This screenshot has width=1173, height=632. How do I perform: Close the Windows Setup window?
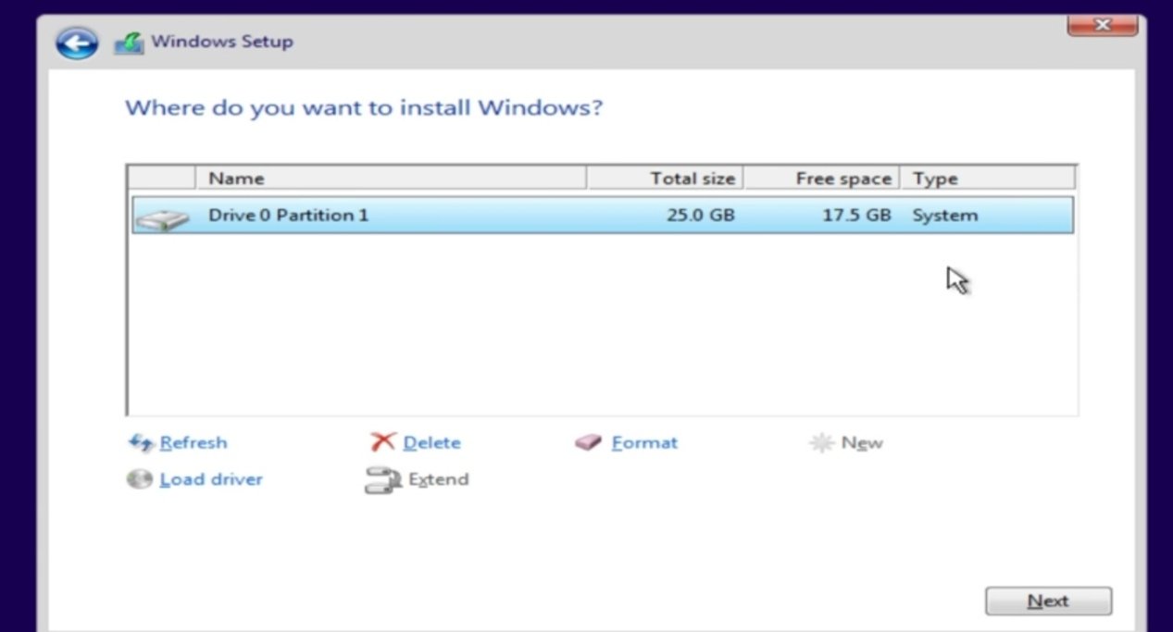pyautogui.click(x=1102, y=25)
